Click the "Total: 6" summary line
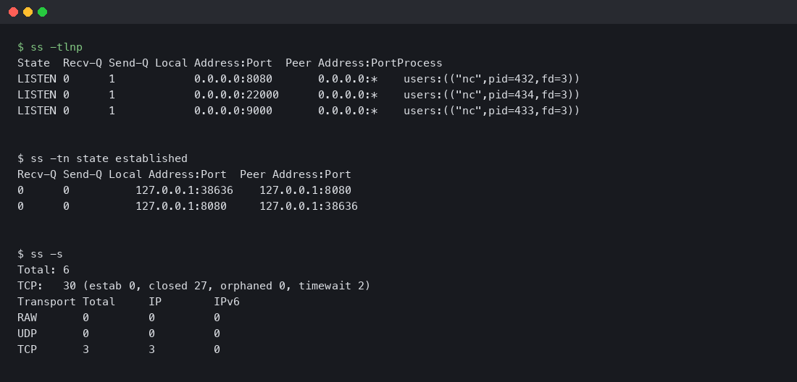The height and width of the screenshot is (382, 797). click(x=43, y=270)
